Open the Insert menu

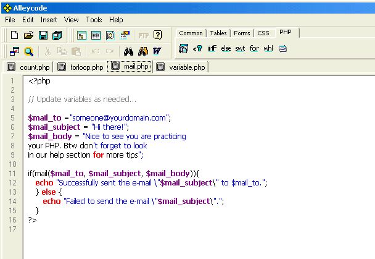click(49, 20)
